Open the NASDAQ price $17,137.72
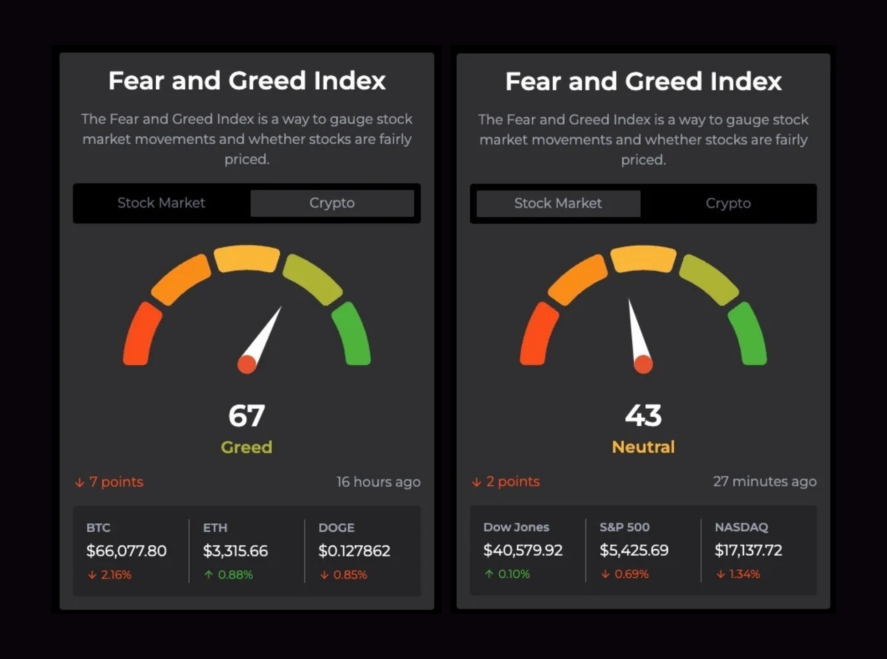 click(748, 550)
